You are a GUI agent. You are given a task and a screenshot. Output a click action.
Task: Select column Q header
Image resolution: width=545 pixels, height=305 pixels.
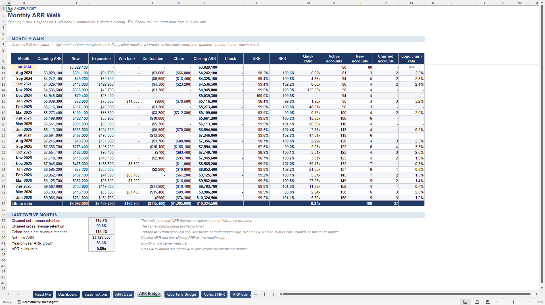click(x=412, y=3)
